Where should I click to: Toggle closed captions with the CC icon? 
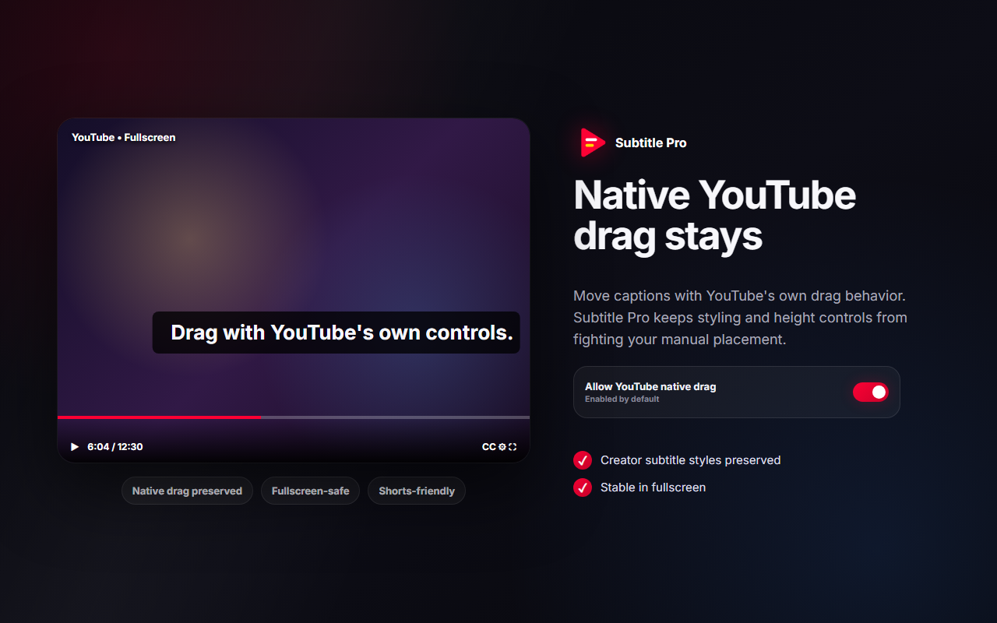pos(489,447)
